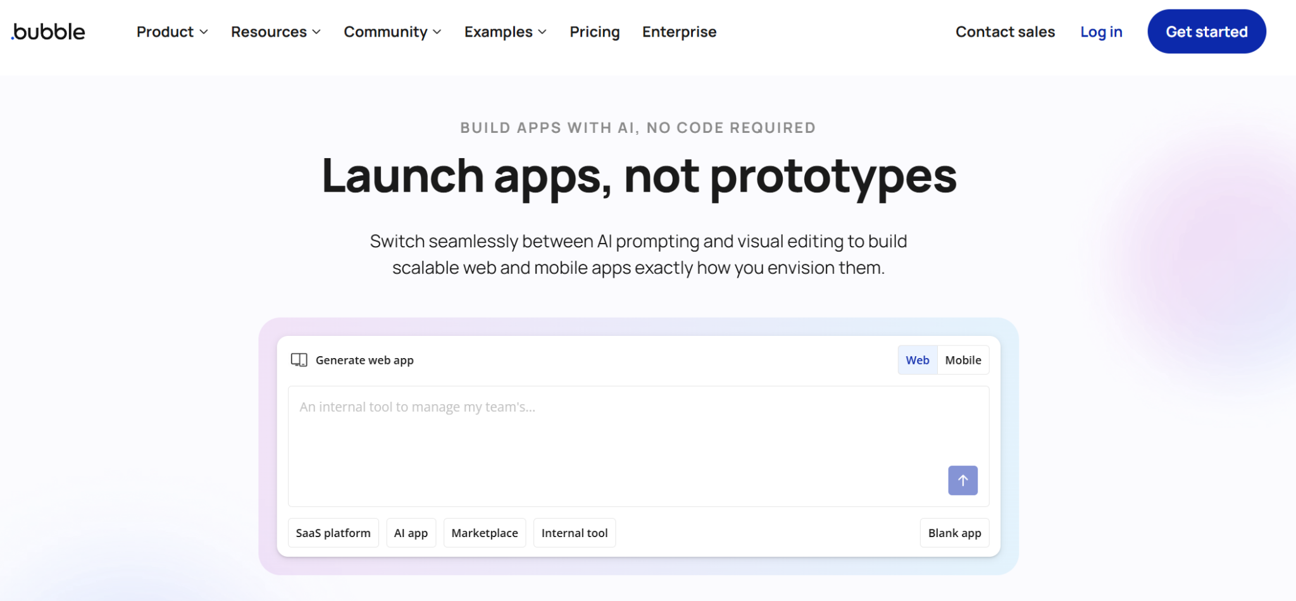1296x601 pixels.
Task: Click the 'Generate web app' label
Action: (364, 360)
